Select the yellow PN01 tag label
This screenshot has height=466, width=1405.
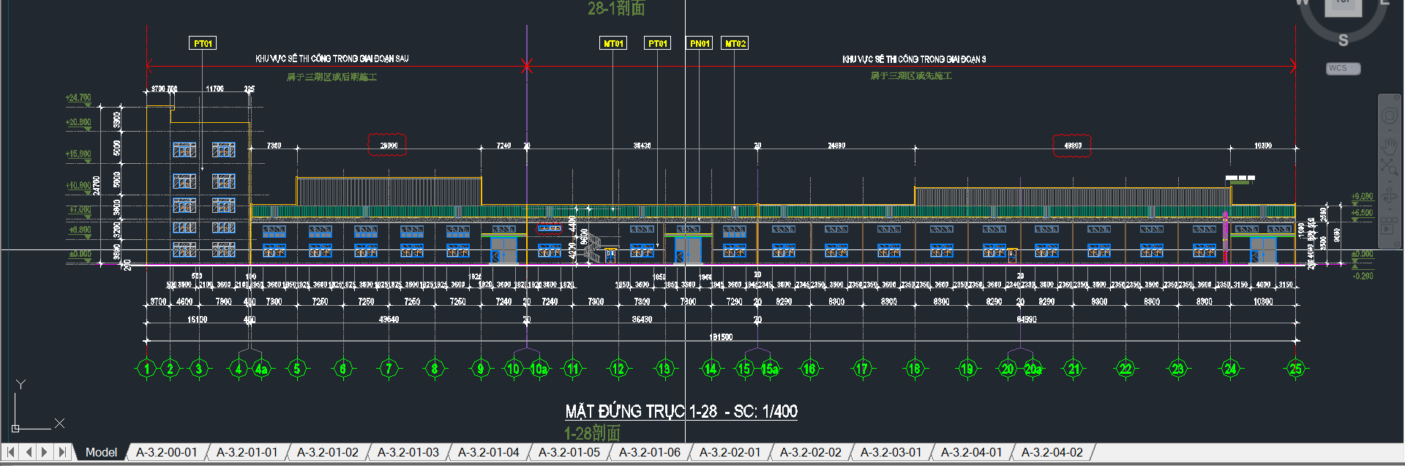click(700, 43)
